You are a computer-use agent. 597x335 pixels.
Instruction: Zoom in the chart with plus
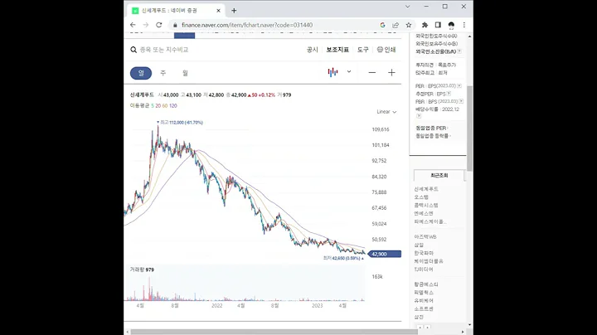point(391,73)
